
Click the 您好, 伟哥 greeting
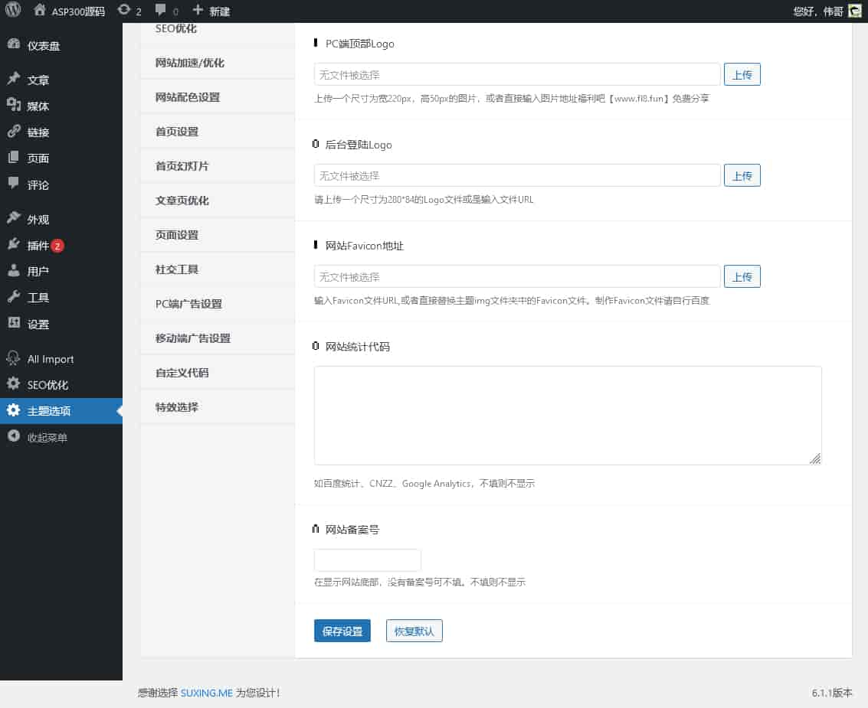click(x=818, y=11)
